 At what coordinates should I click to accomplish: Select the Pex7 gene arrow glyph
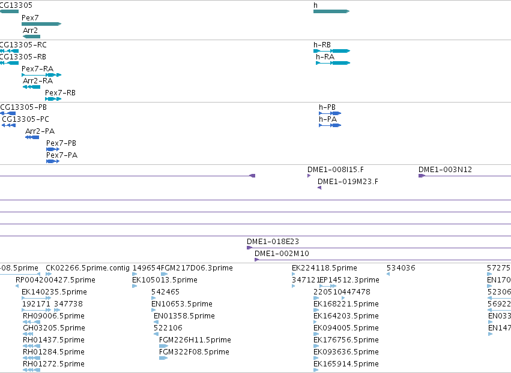pos(41,24)
